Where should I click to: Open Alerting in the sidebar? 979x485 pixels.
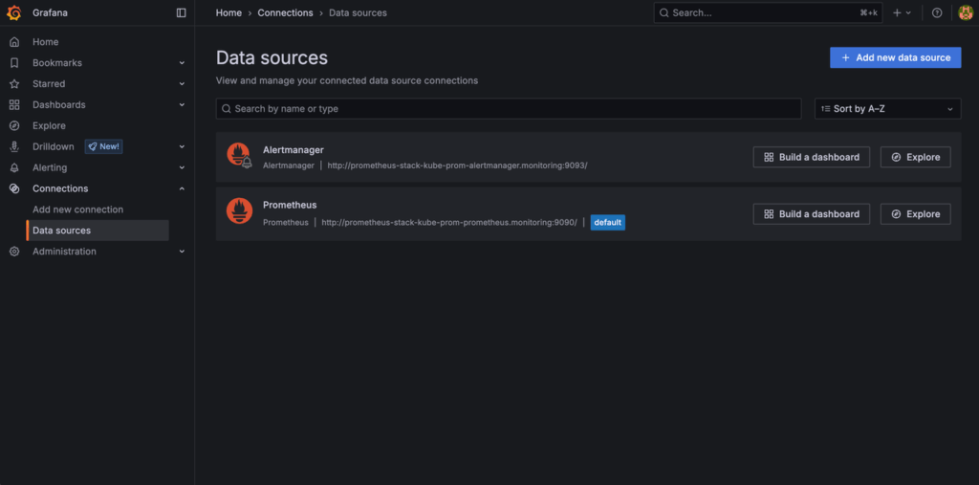[x=50, y=167]
